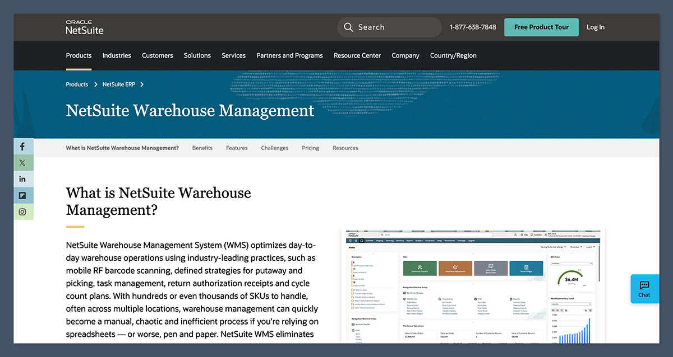Jump to the Resources section tab
The image size is (673, 357).
coord(345,148)
